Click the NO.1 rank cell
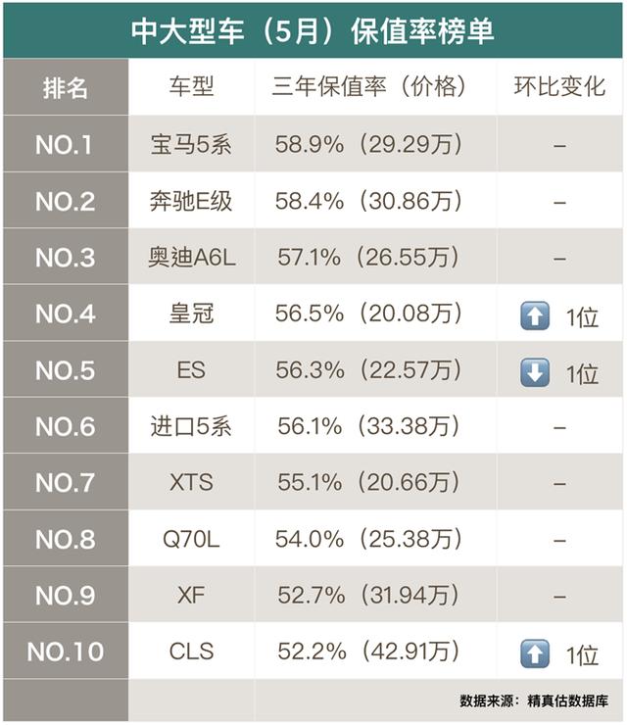The width and height of the screenshot is (627, 725). pyautogui.click(x=66, y=144)
